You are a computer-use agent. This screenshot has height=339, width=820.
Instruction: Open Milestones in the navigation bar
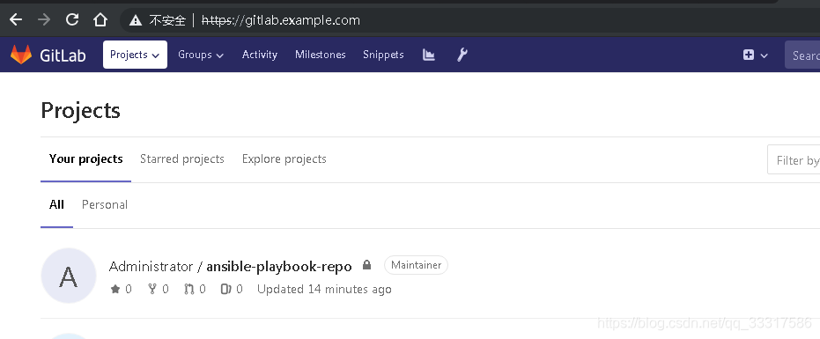click(320, 55)
